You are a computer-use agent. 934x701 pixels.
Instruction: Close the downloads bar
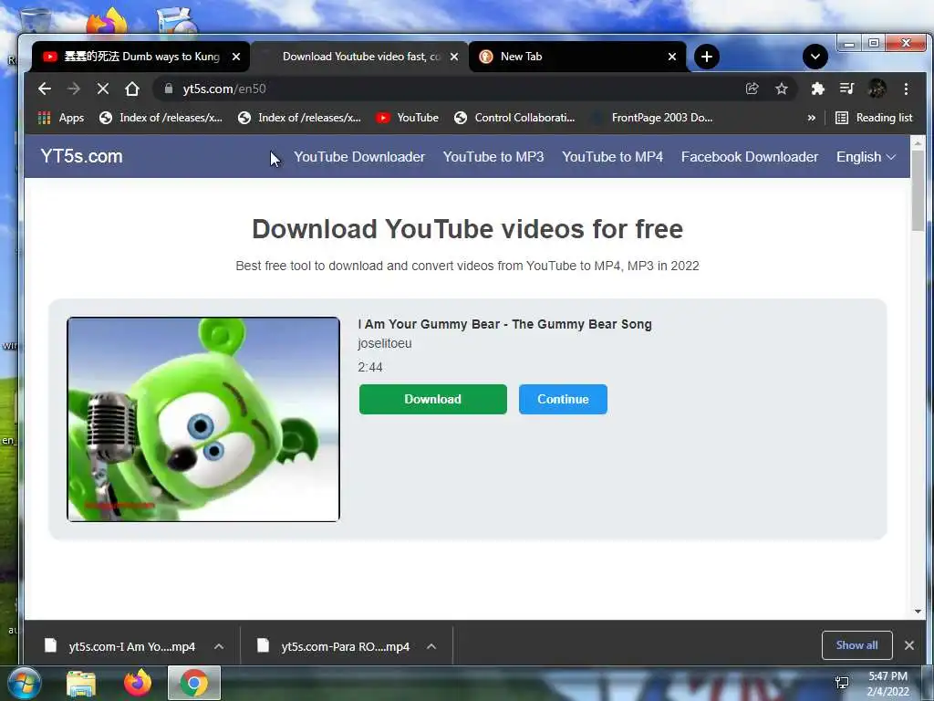(x=909, y=645)
